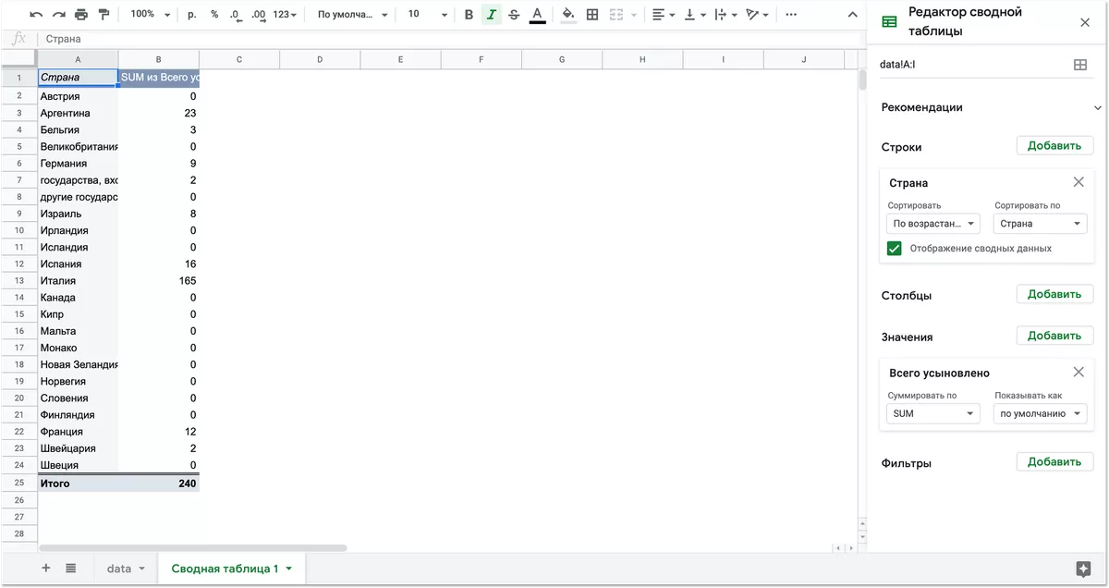Open the borders tool
This screenshot has width=1109, height=588.
592,15
